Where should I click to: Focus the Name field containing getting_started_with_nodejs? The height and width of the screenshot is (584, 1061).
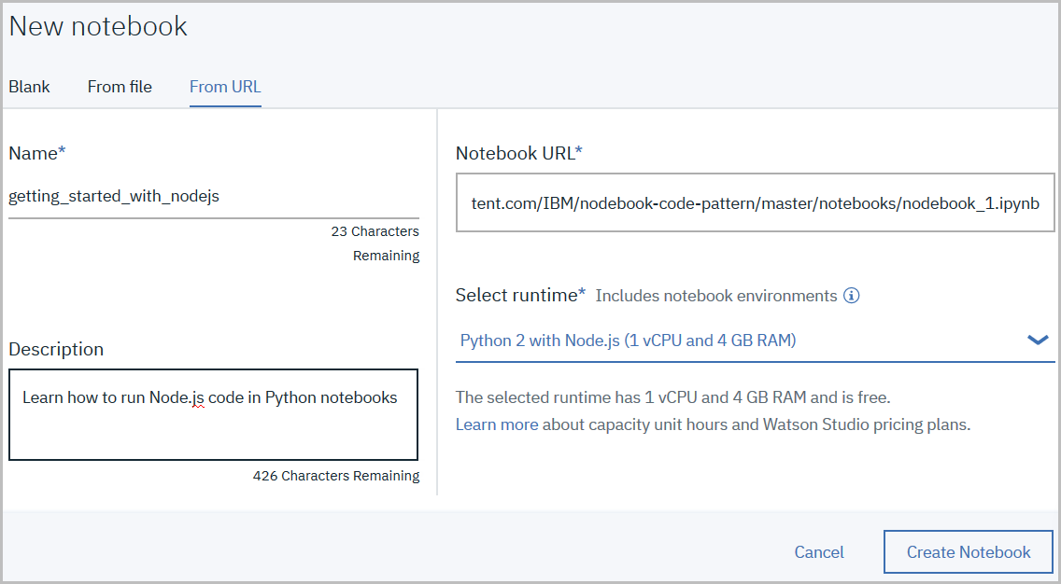213,196
